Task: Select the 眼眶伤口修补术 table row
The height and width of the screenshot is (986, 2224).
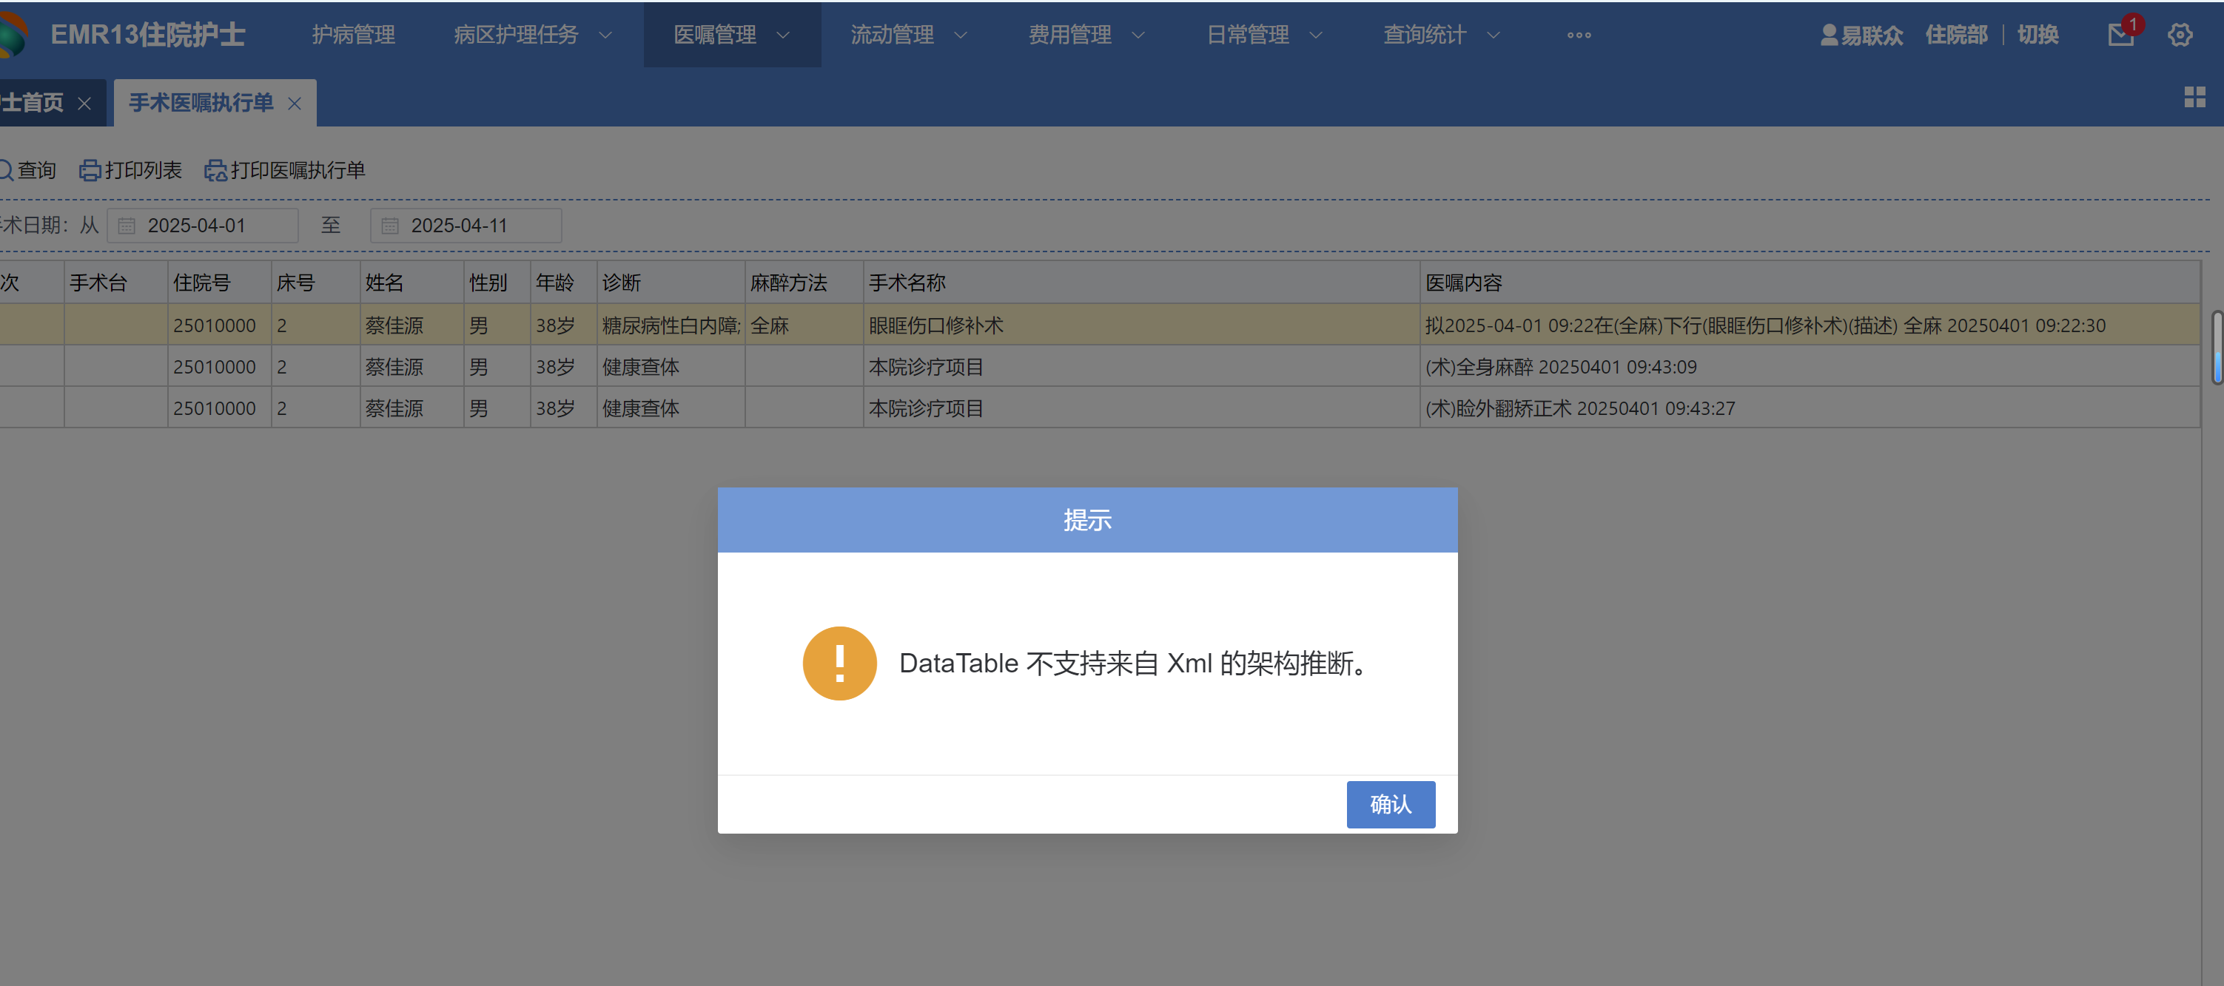Action: (936, 325)
